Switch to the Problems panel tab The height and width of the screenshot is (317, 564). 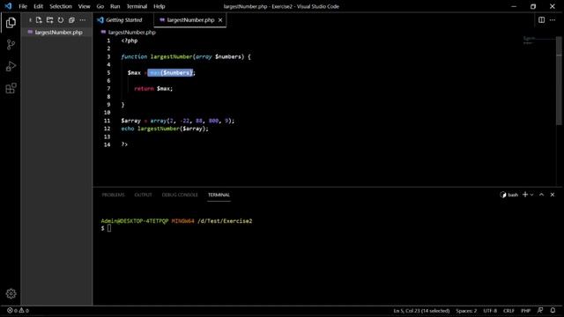[113, 195]
